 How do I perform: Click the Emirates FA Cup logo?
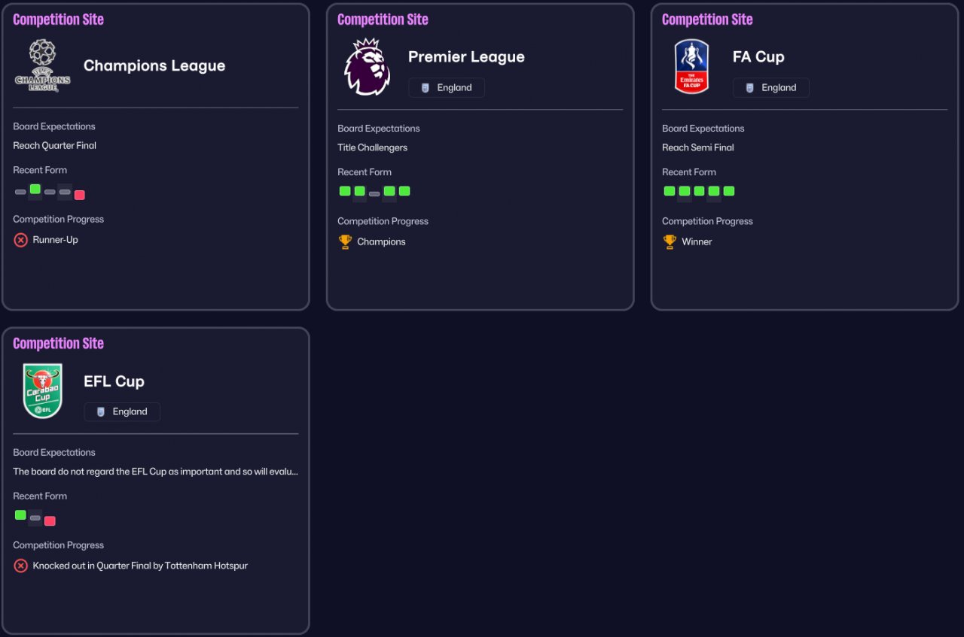click(x=691, y=66)
